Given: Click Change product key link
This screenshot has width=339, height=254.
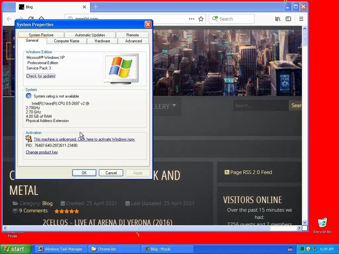Looking at the screenshot, I should coord(42,152).
